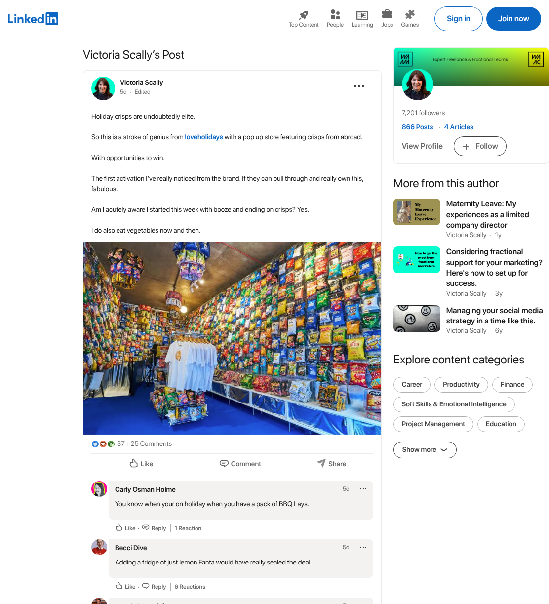Viewport: 549px width, 604px height.
Task: Open the People section
Action: [x=335, y=19]
